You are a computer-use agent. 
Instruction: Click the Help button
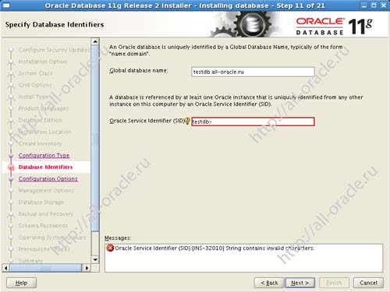pyautogui.click(x=21, y=283)
